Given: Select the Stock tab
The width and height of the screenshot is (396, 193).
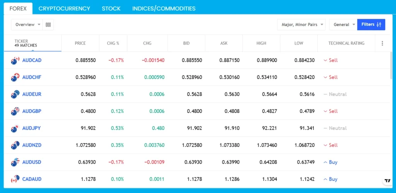Looking at the screenshot, I should [111, 9].
